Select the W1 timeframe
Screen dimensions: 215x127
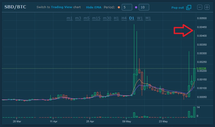(x=140, y=18)
